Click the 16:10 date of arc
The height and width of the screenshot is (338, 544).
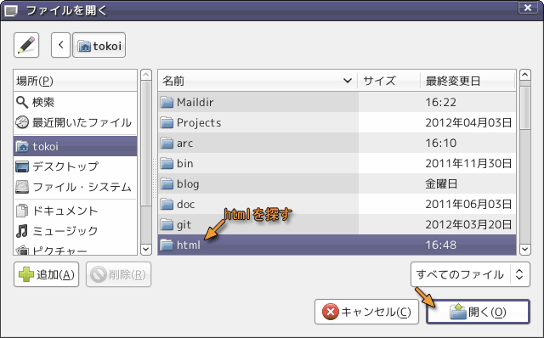[441, 144]
